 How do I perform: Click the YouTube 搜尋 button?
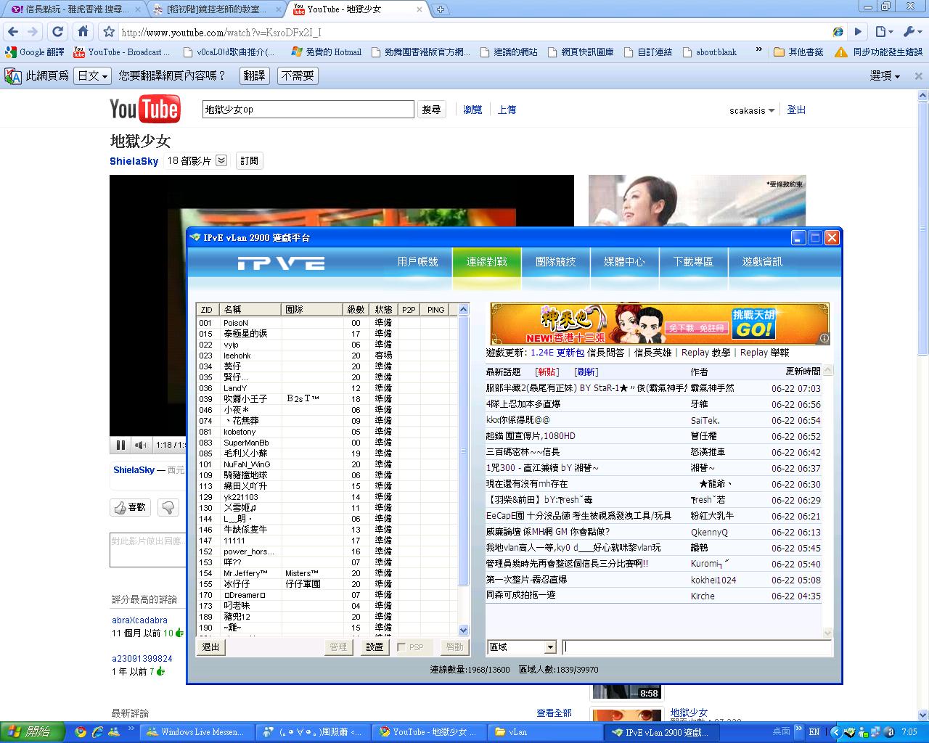pyautogui.click(x=431, y=110)
